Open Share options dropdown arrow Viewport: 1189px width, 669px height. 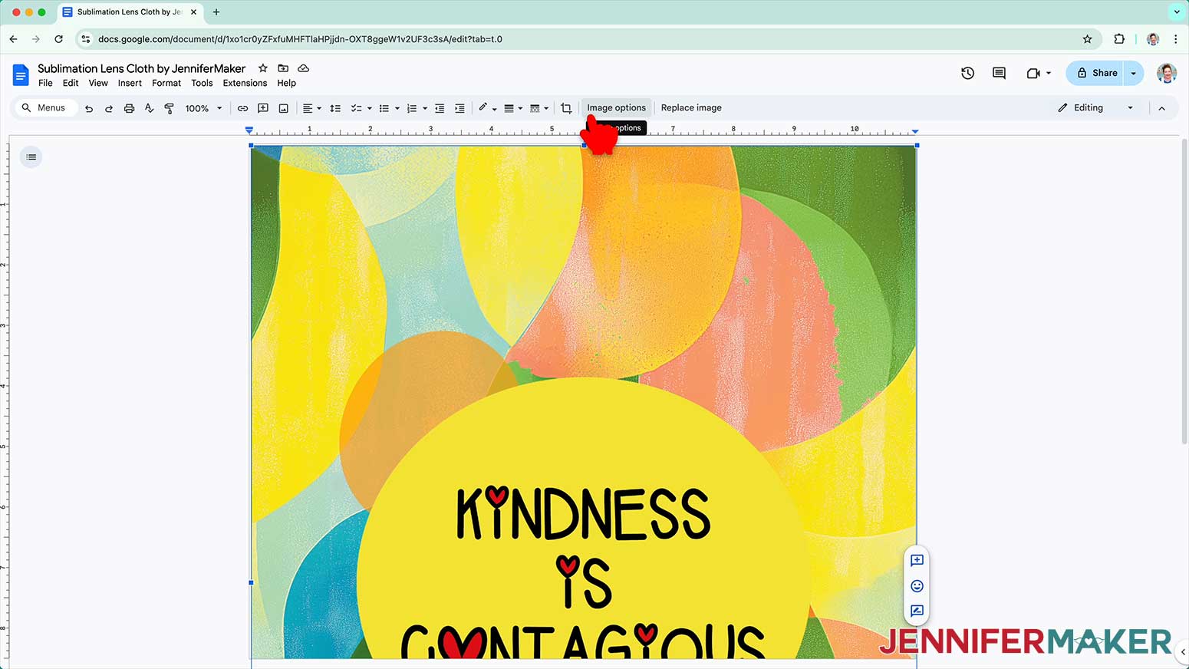coord(1133,73)
